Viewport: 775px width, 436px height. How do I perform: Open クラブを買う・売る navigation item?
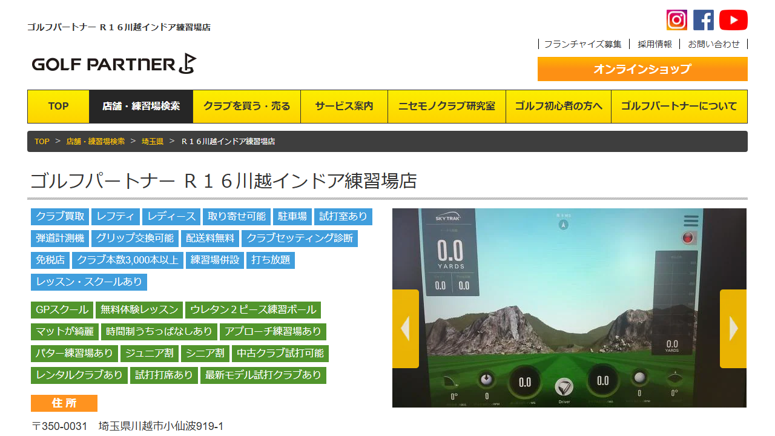[247, 107]
